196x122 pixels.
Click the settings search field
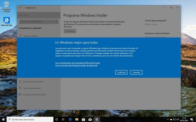click(39, 22)
